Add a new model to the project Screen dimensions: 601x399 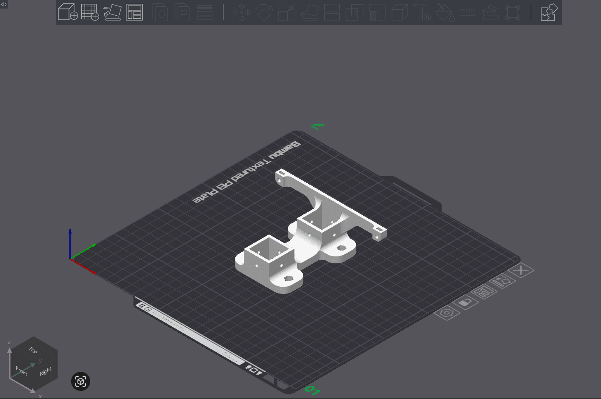coord(68,12)
